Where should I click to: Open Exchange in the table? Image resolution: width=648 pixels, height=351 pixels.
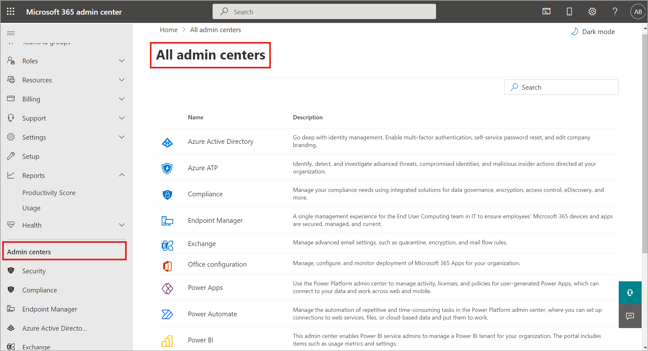pos(202,244)
